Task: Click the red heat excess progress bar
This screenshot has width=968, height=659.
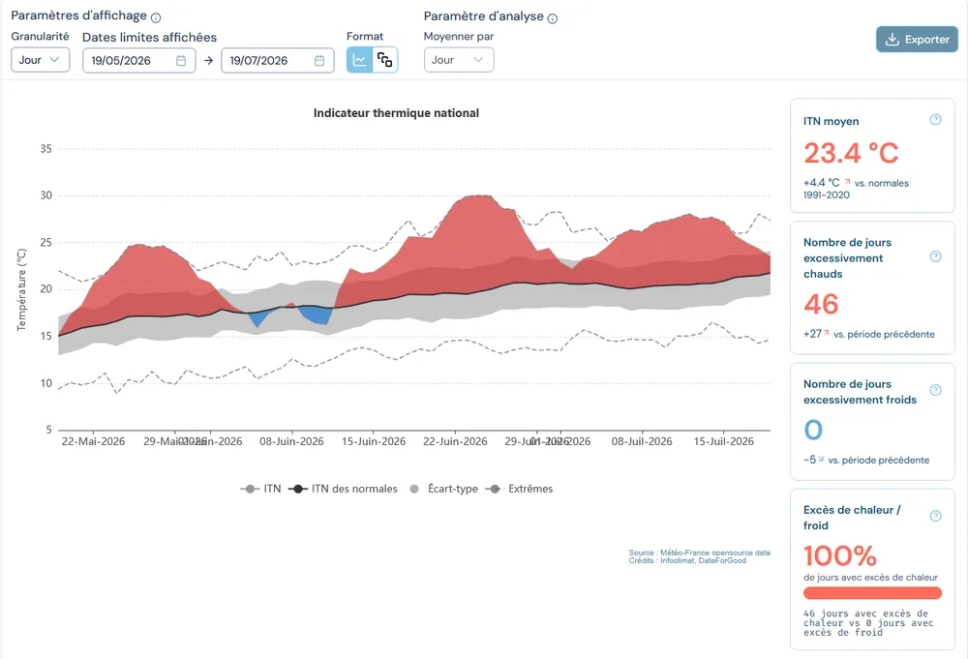Action: [x=872, y=593]
